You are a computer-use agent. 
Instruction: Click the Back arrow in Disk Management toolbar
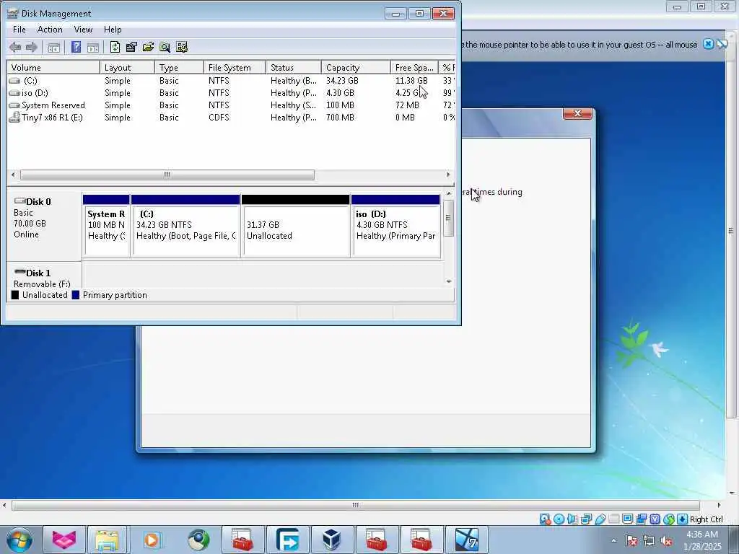[15, 47]
